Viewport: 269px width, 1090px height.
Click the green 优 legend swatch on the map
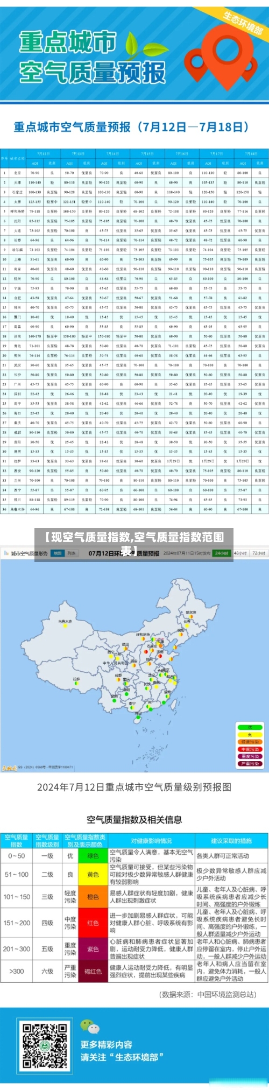tap(250, 728)
